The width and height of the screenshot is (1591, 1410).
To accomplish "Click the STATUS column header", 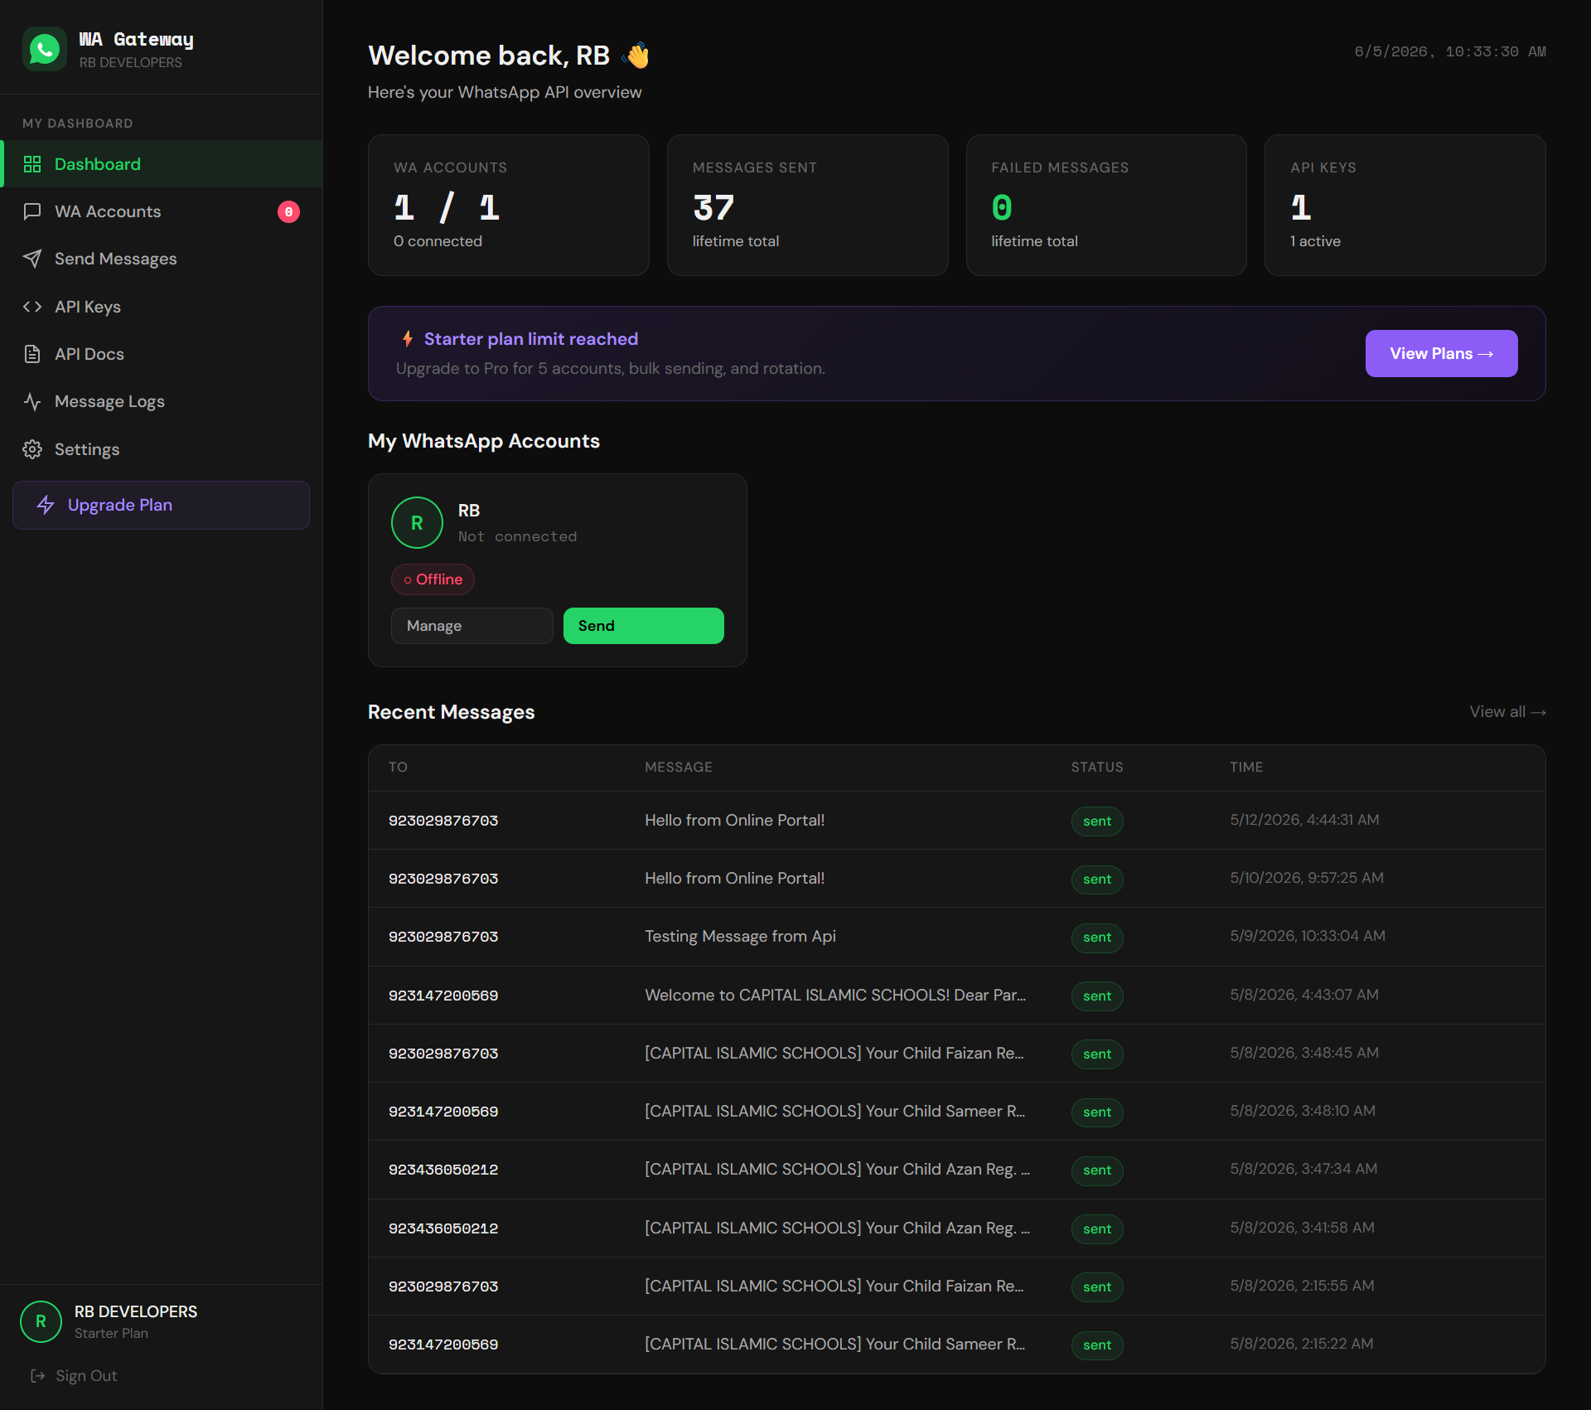I will tap(1097, 767).
